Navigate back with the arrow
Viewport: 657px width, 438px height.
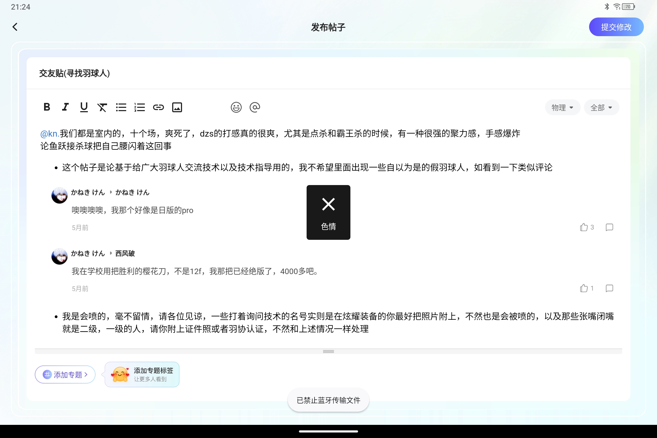[15, 27]
